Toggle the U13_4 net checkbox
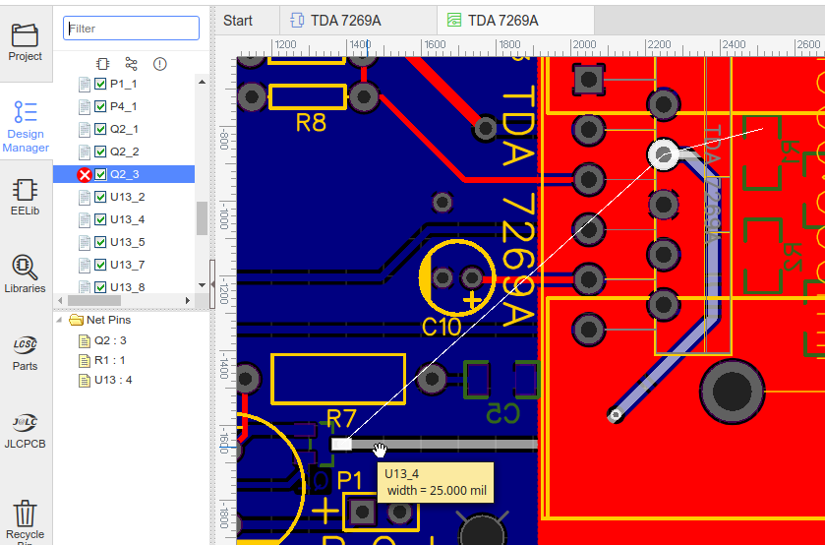The image size is (825, 545). (x=100, y=219)
